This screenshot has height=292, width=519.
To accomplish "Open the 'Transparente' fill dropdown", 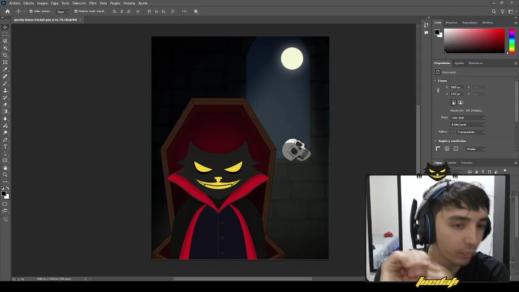I will point(471,132).
